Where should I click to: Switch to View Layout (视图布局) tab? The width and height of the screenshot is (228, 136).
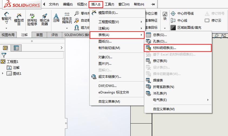(8, 35)
